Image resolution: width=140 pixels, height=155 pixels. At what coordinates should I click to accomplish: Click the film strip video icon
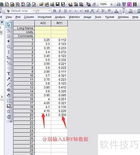coord(135,4)
